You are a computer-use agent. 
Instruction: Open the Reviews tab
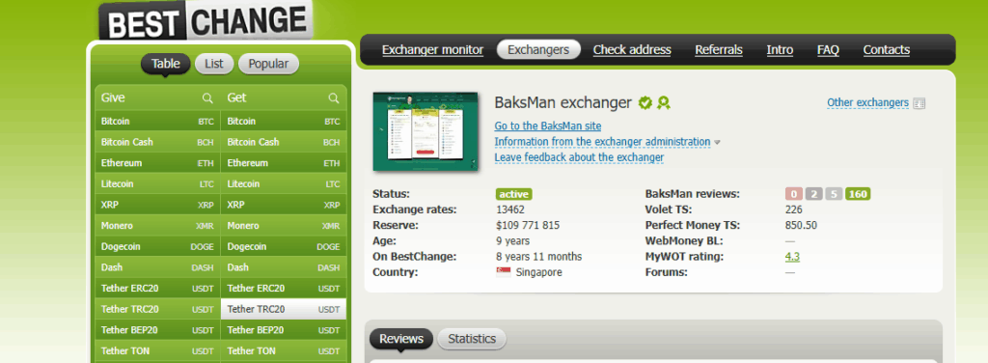(401, 339)
